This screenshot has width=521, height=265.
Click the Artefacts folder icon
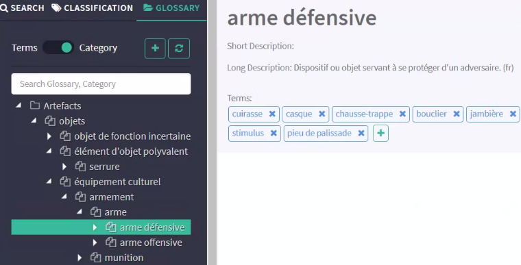click(x=35, y=105)
